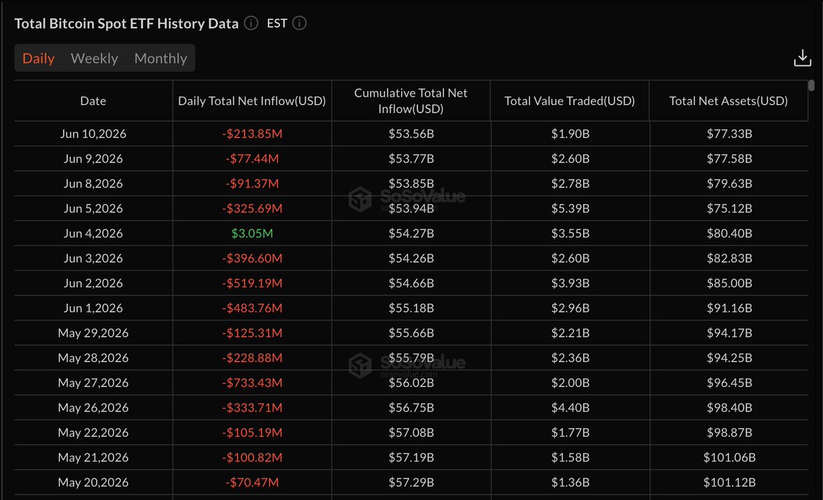823x500 pixels.
Task: Click the -$105.19M net inflow value
Action: (252, 432)
